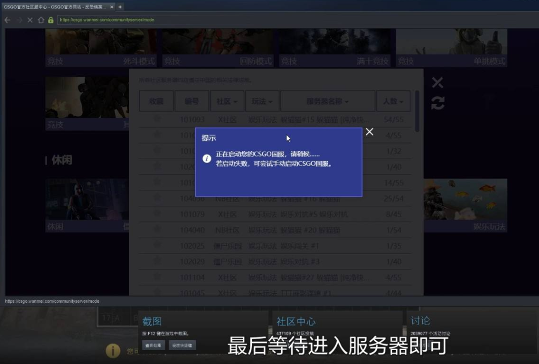Open a new browser tab with plus

pyautogui.click(x=120, y=7)
